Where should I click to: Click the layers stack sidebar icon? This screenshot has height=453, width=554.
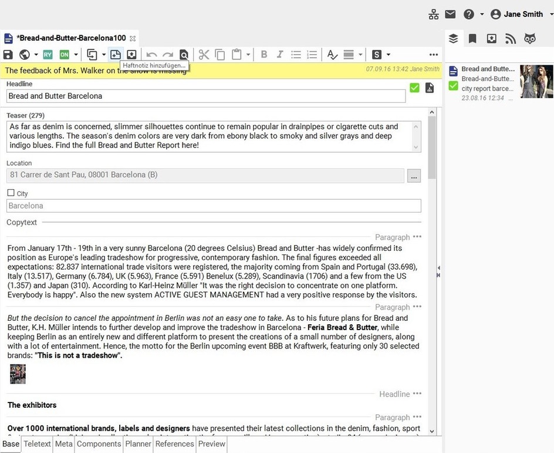(x=453, y=39)
